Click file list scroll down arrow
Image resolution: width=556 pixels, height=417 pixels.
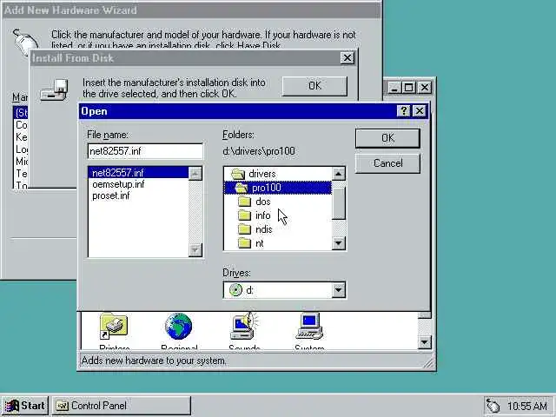tap(195, 250)
